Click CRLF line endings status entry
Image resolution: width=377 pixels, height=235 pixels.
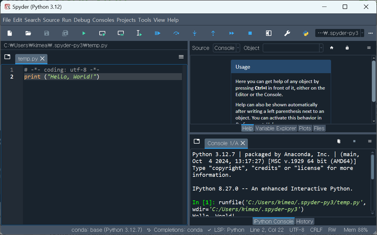[316, 230]
